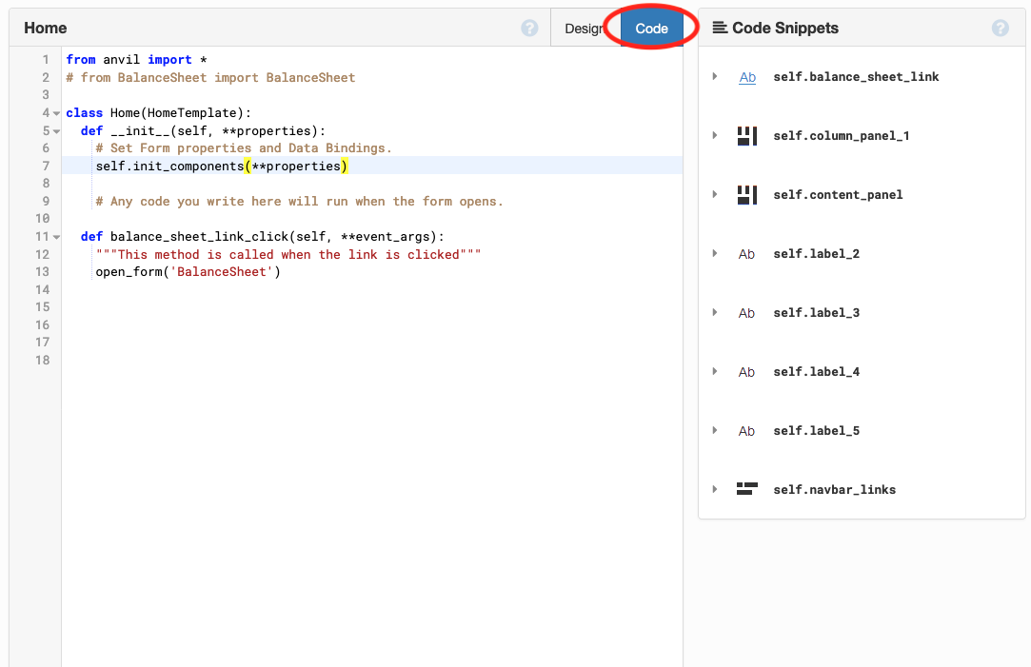Select the label icon for self.label_5
Viewport: 1031px width, 667px height.
click(747, 430)
